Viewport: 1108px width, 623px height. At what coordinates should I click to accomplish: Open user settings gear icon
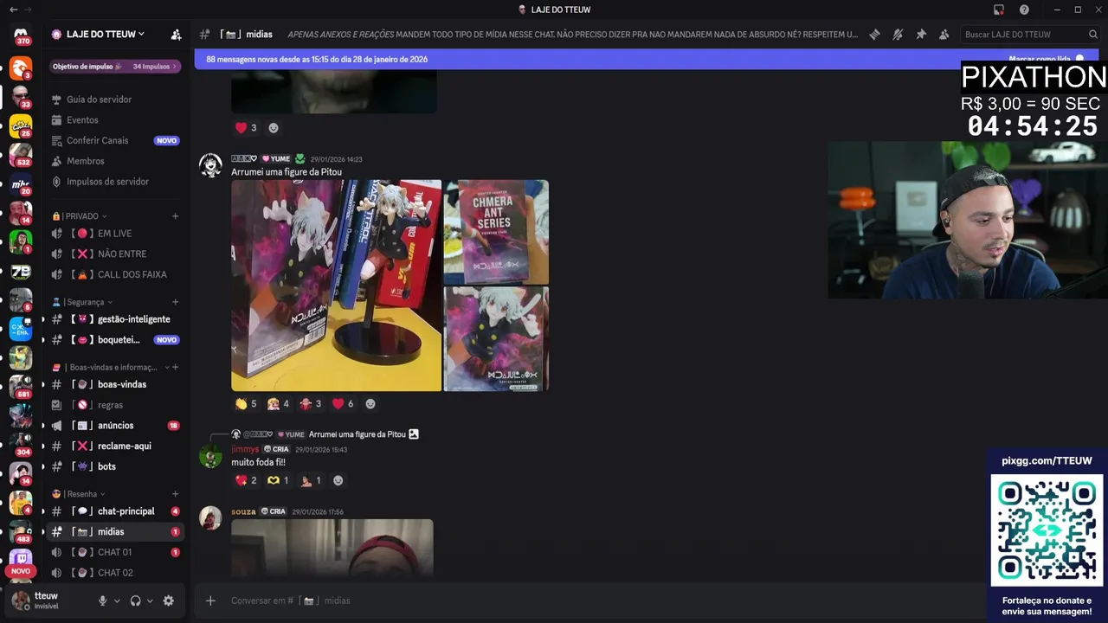[169, 601]
